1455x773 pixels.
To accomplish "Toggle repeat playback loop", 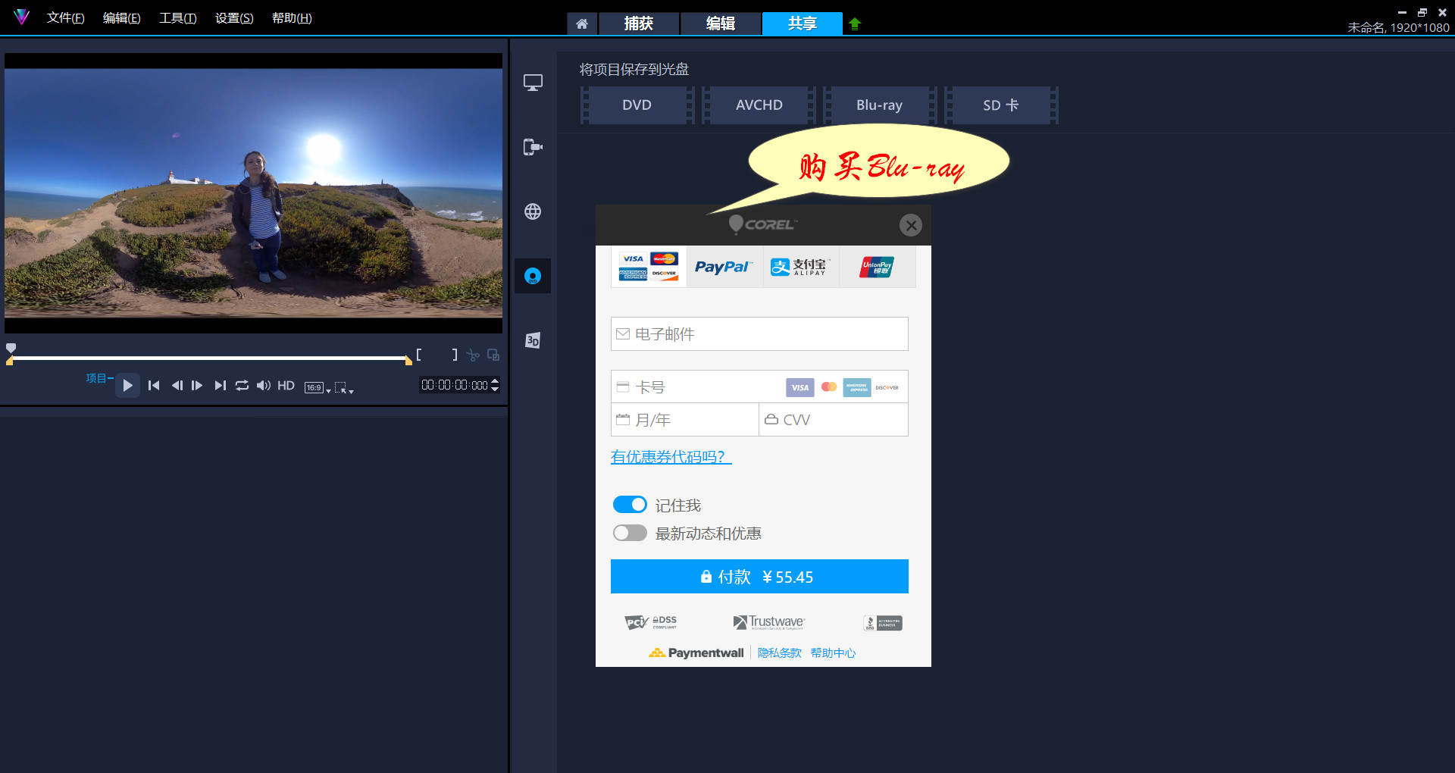I will pyautogui.click(x=242, y=386).
